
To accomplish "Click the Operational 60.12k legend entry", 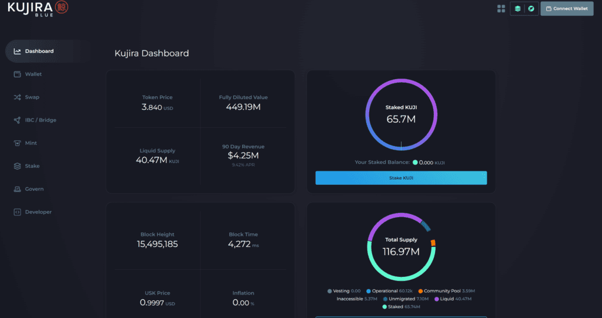I will pyautogui.click(x=390, y=291).
